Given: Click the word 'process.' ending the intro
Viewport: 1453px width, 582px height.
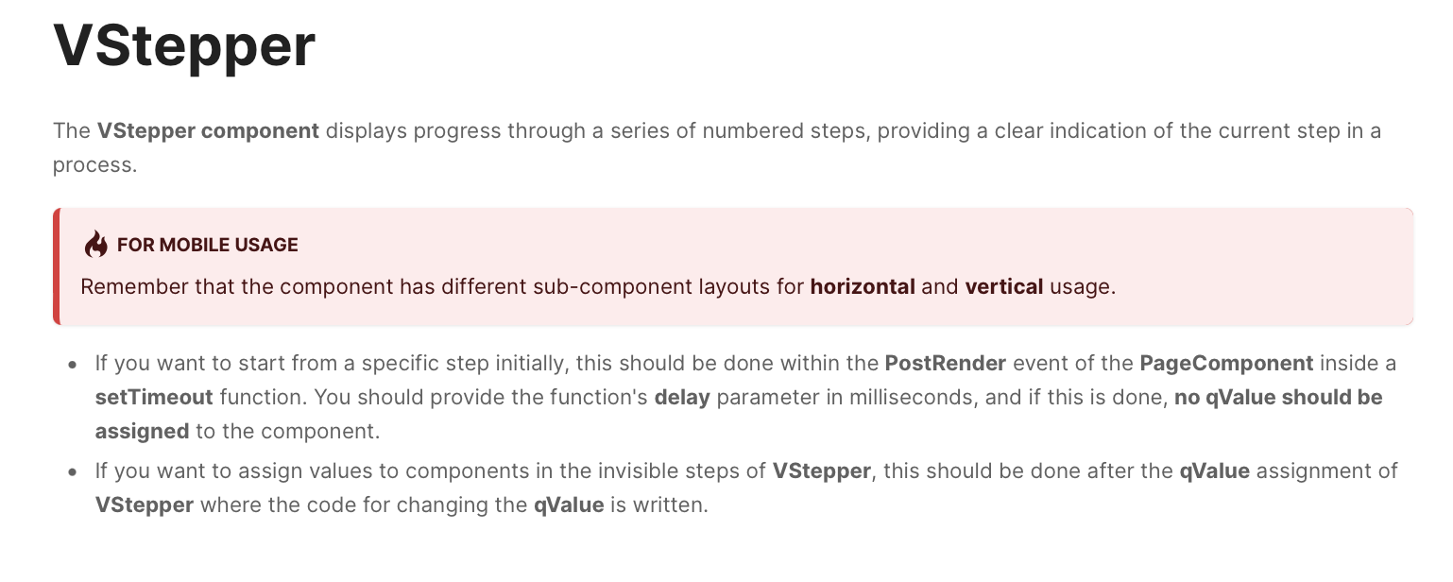Looking at the screenshot, I should point(94,164).
